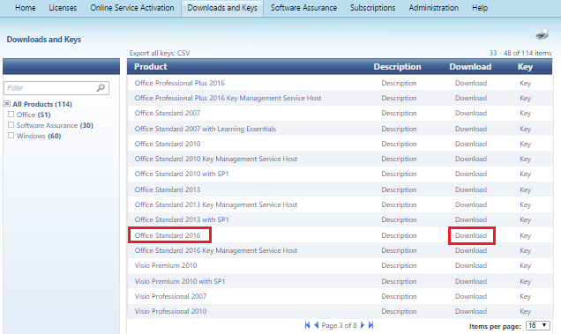View Description for Office Standard 2016

(x=399, y=235)
